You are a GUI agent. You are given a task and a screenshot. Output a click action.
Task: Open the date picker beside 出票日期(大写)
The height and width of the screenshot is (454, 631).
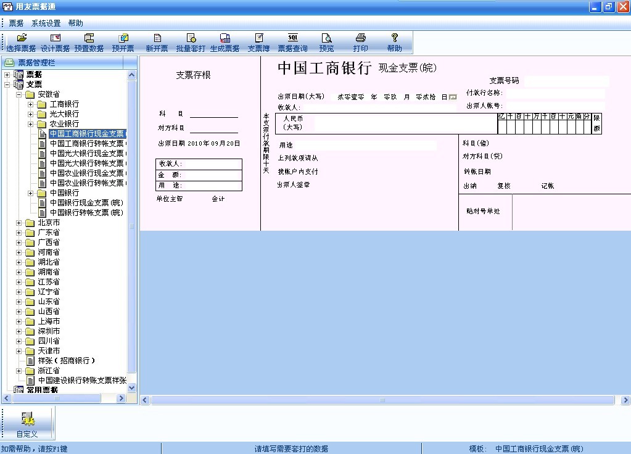point(453,97)
